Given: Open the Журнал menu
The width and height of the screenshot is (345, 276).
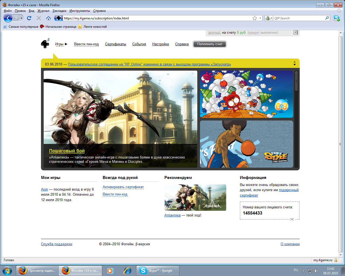Looking at the screenshot, I should (43, 11).
